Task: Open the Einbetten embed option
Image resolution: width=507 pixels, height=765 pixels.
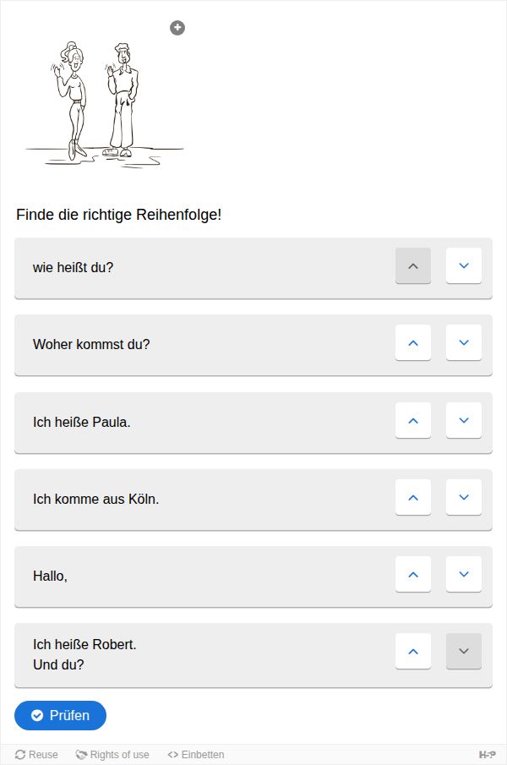Action: [196, 754]
